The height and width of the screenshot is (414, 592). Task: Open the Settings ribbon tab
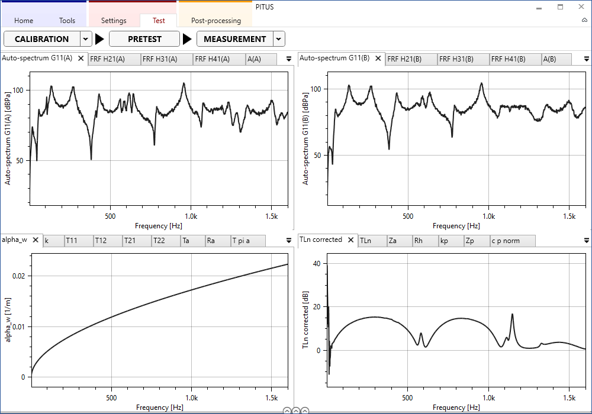coord(114,21)
